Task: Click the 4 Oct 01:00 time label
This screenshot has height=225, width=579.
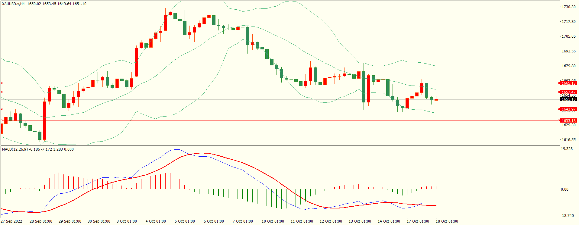Action: pos(156,221)
